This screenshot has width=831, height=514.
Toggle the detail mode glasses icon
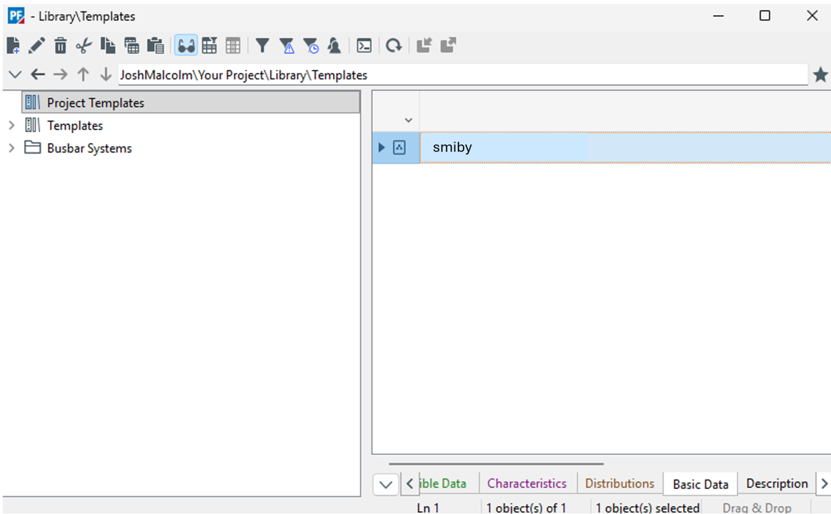coord(186,46)
